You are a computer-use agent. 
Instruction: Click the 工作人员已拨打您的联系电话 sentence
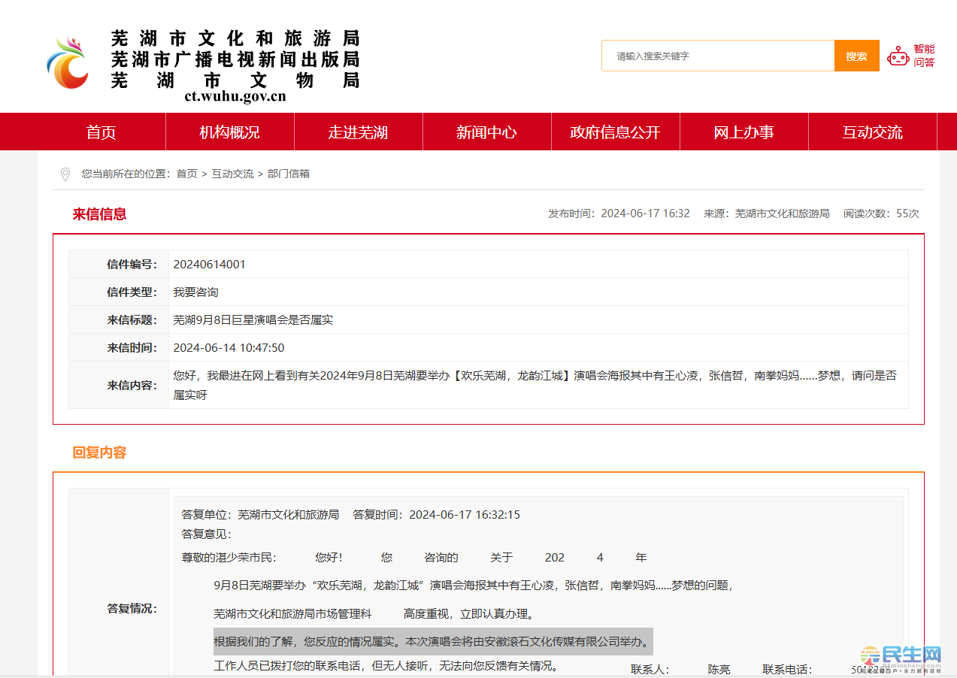(386, 666)
